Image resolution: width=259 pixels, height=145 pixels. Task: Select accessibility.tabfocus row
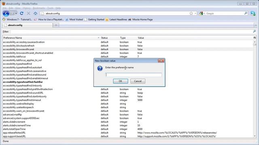pyautogui.click(x=128, y=56)
